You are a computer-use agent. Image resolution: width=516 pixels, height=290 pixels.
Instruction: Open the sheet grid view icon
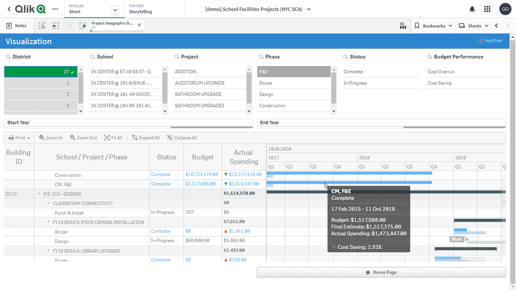[403, 26]
